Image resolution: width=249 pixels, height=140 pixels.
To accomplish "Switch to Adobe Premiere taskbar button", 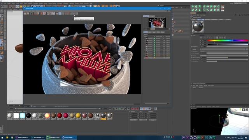I will pyautogui.click(x=22, y=137).
